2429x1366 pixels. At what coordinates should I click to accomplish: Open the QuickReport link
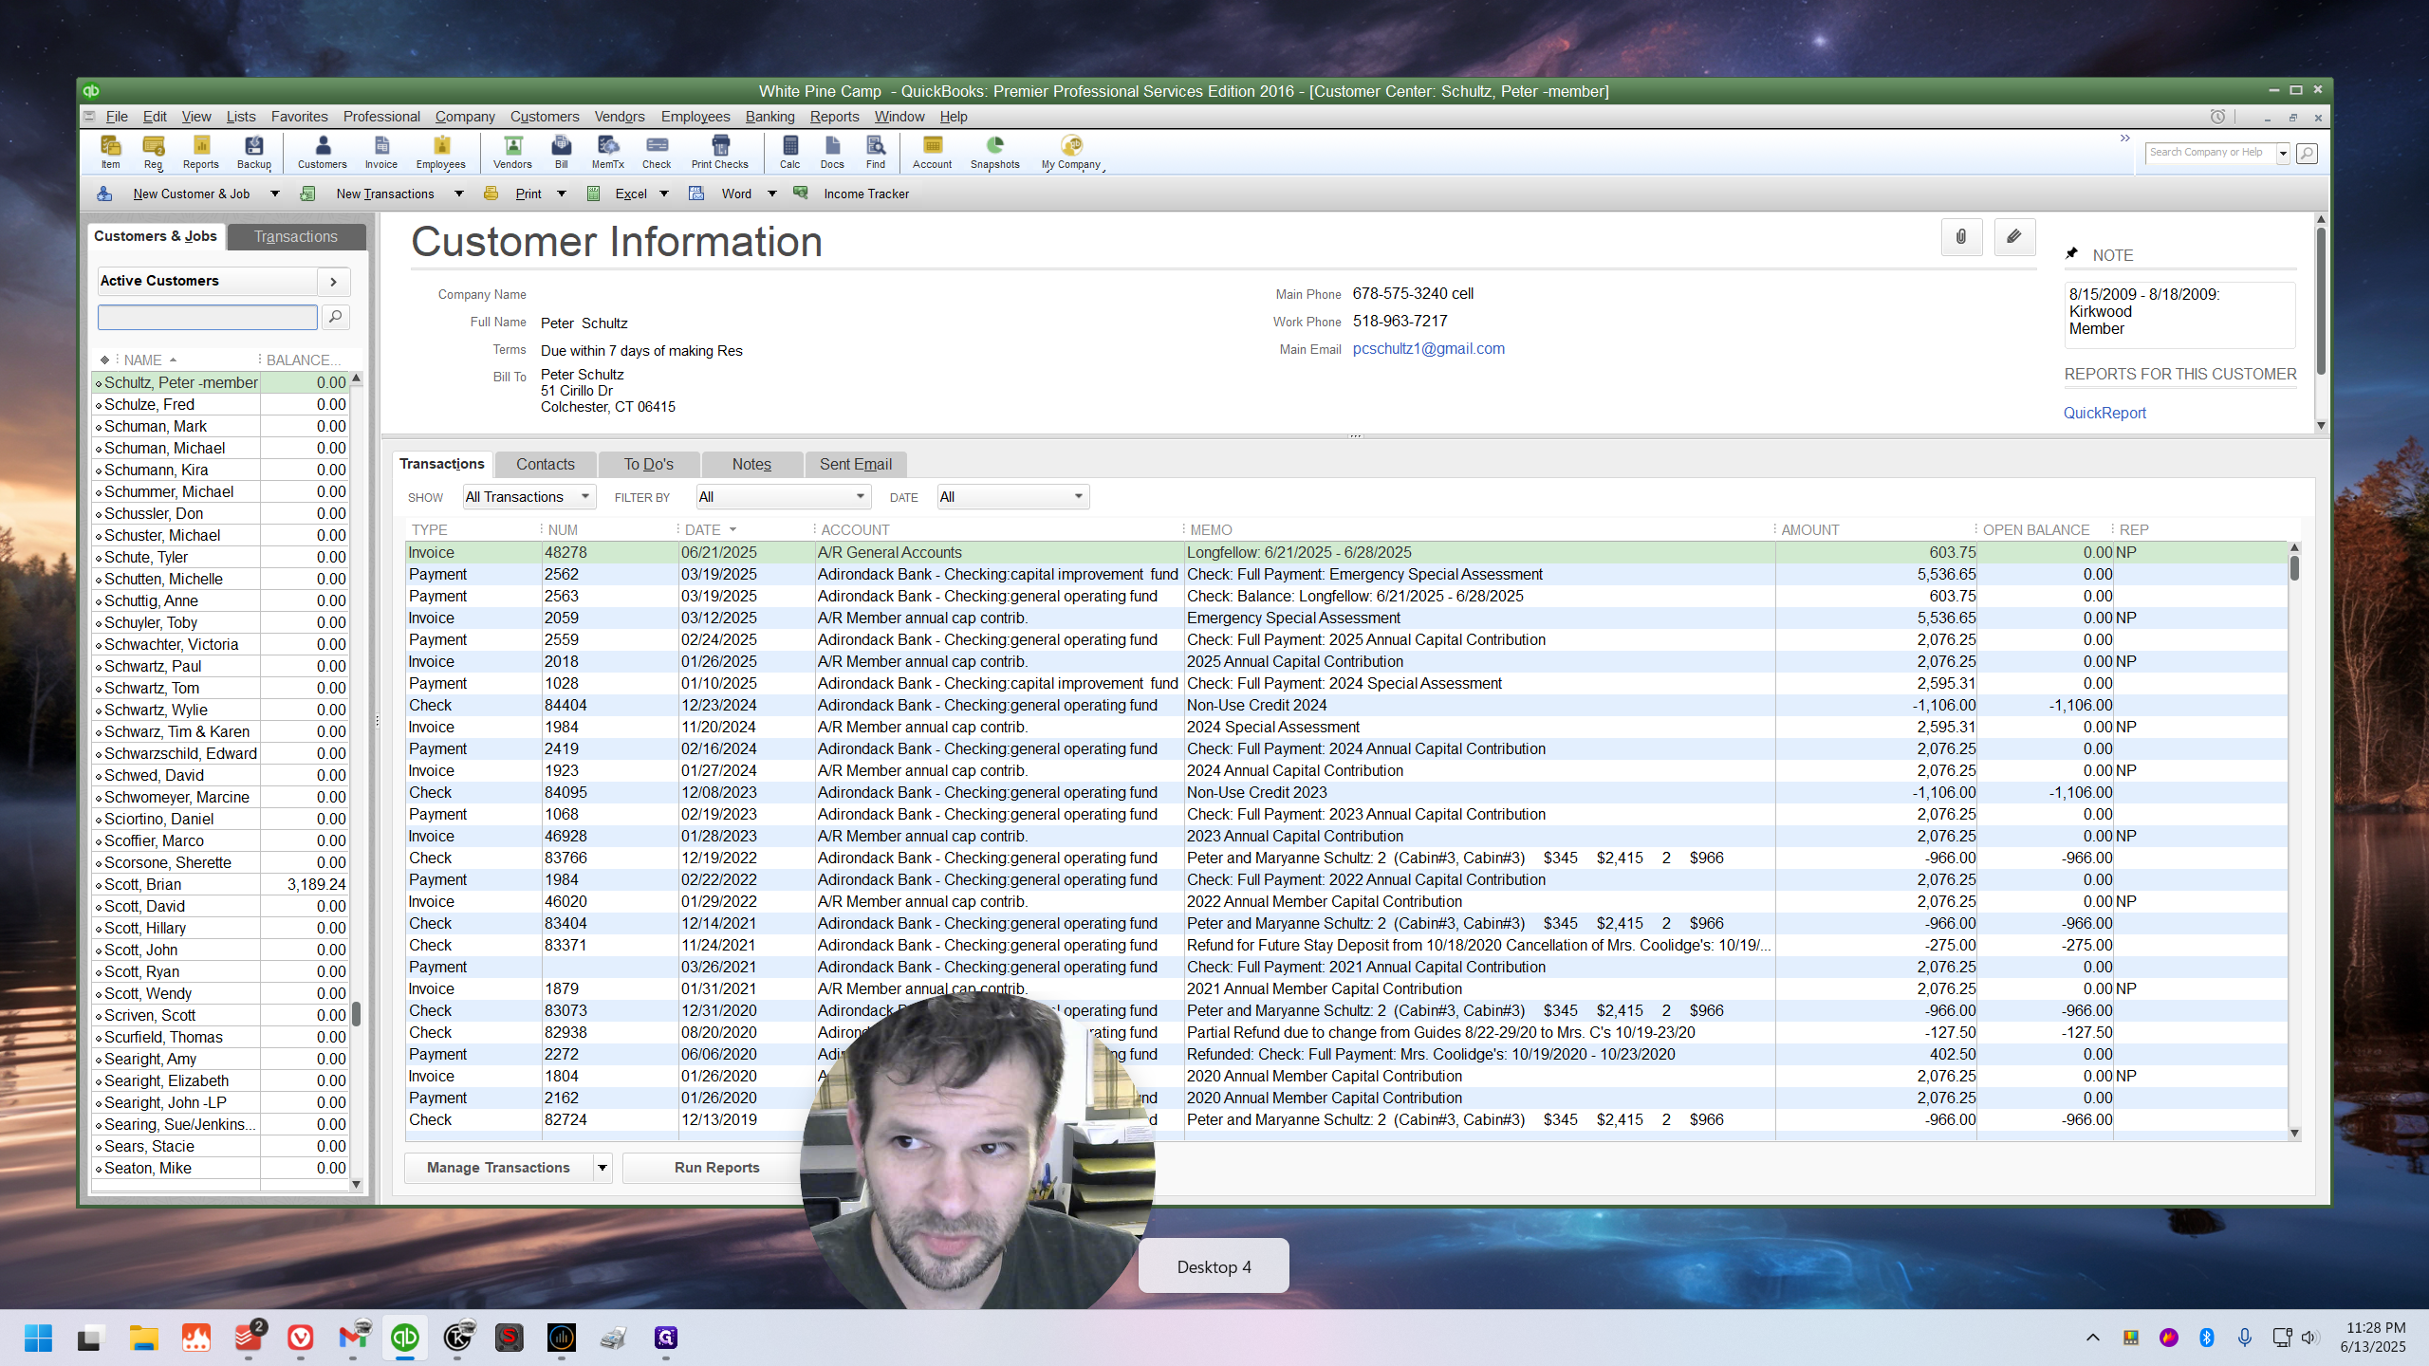(x=2105, y=413)
